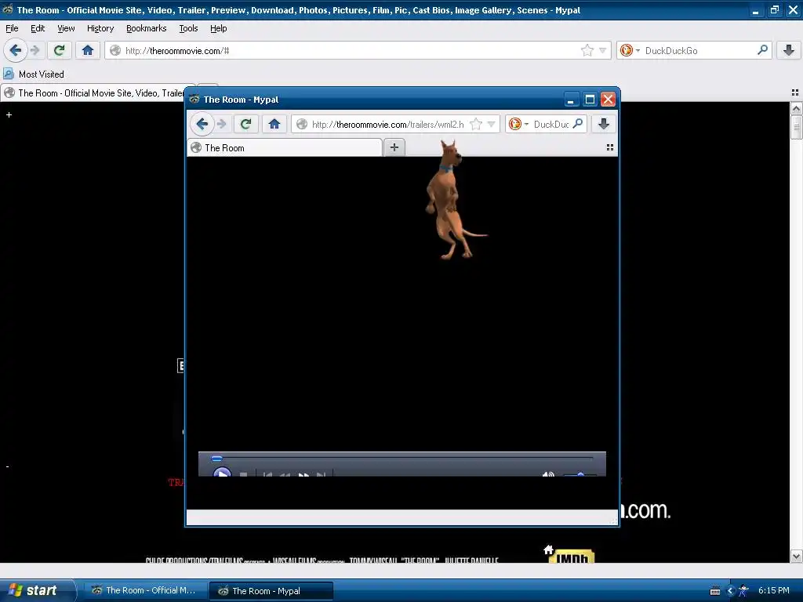Viewport: 803px width, 602px height.
Task: Expand hidden system tray icons
Action: 731,591
